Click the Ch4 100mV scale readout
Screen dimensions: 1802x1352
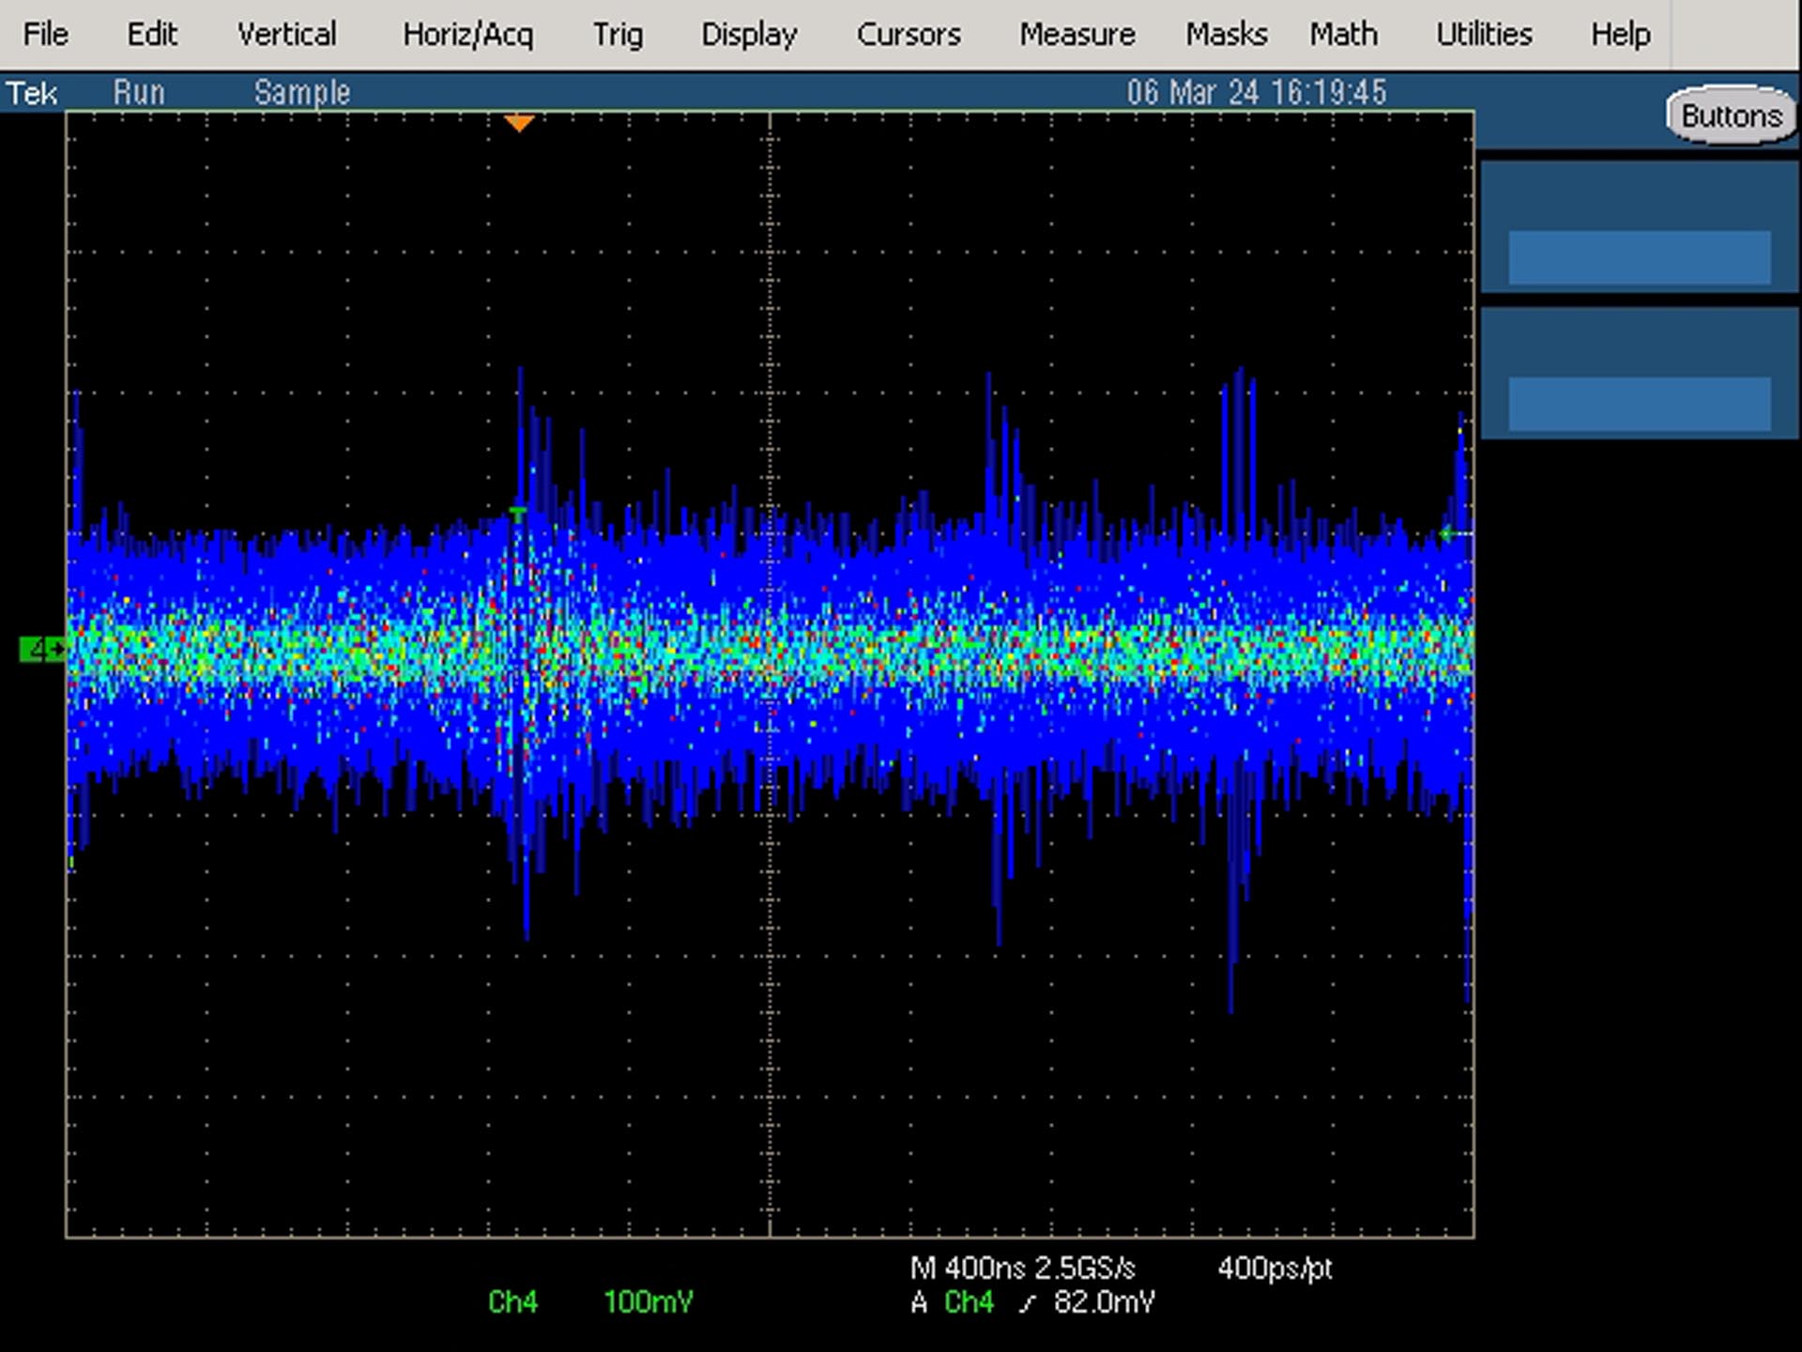point(590,1302)
